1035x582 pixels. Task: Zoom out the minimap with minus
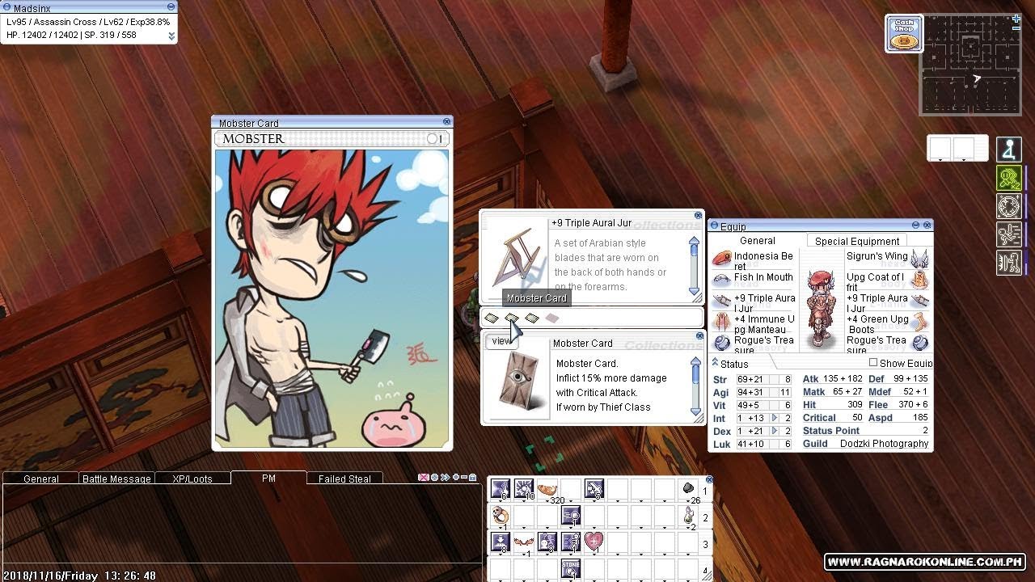(x=1016, y=29)
